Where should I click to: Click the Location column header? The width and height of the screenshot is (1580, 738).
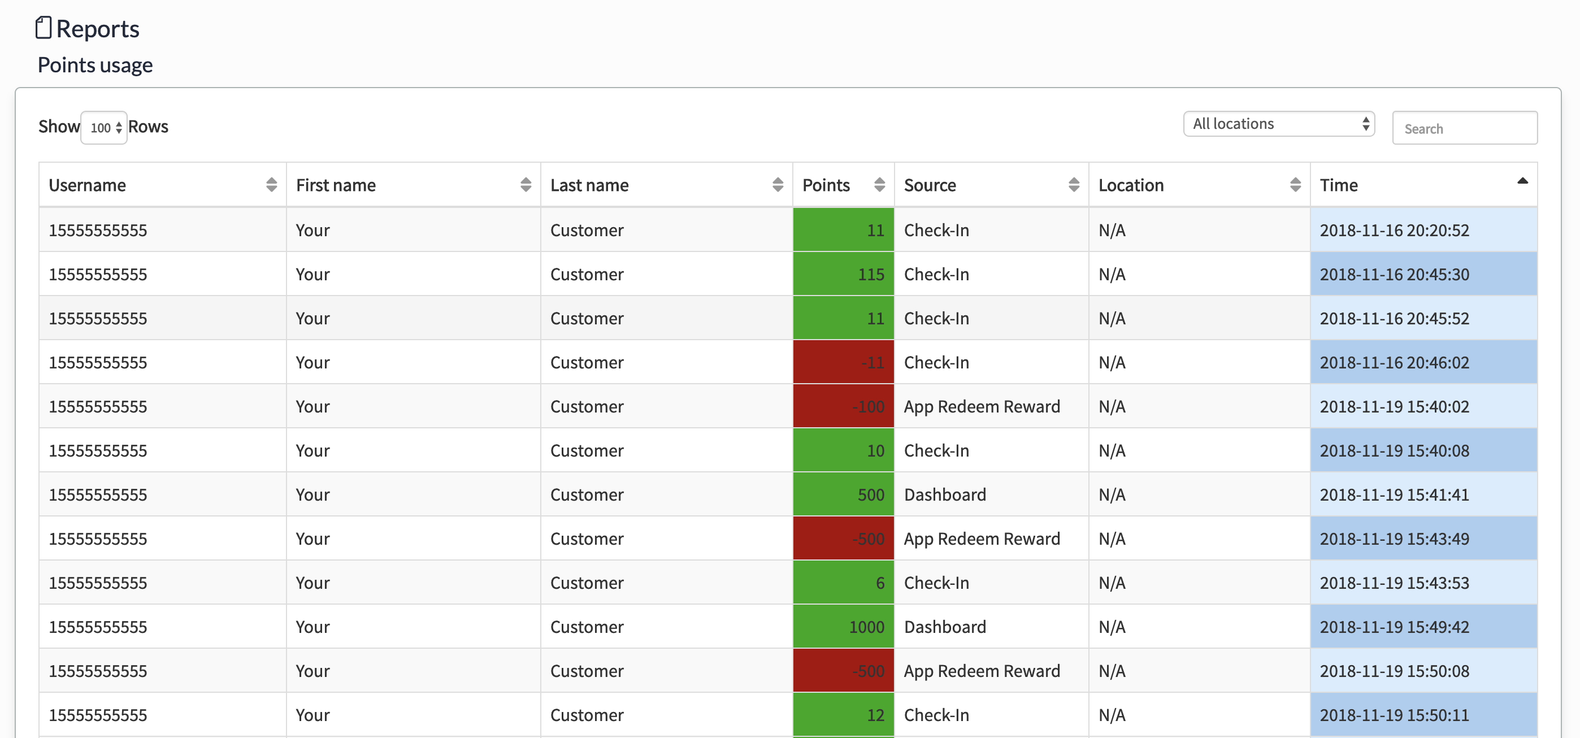(x=1199, y=185)
